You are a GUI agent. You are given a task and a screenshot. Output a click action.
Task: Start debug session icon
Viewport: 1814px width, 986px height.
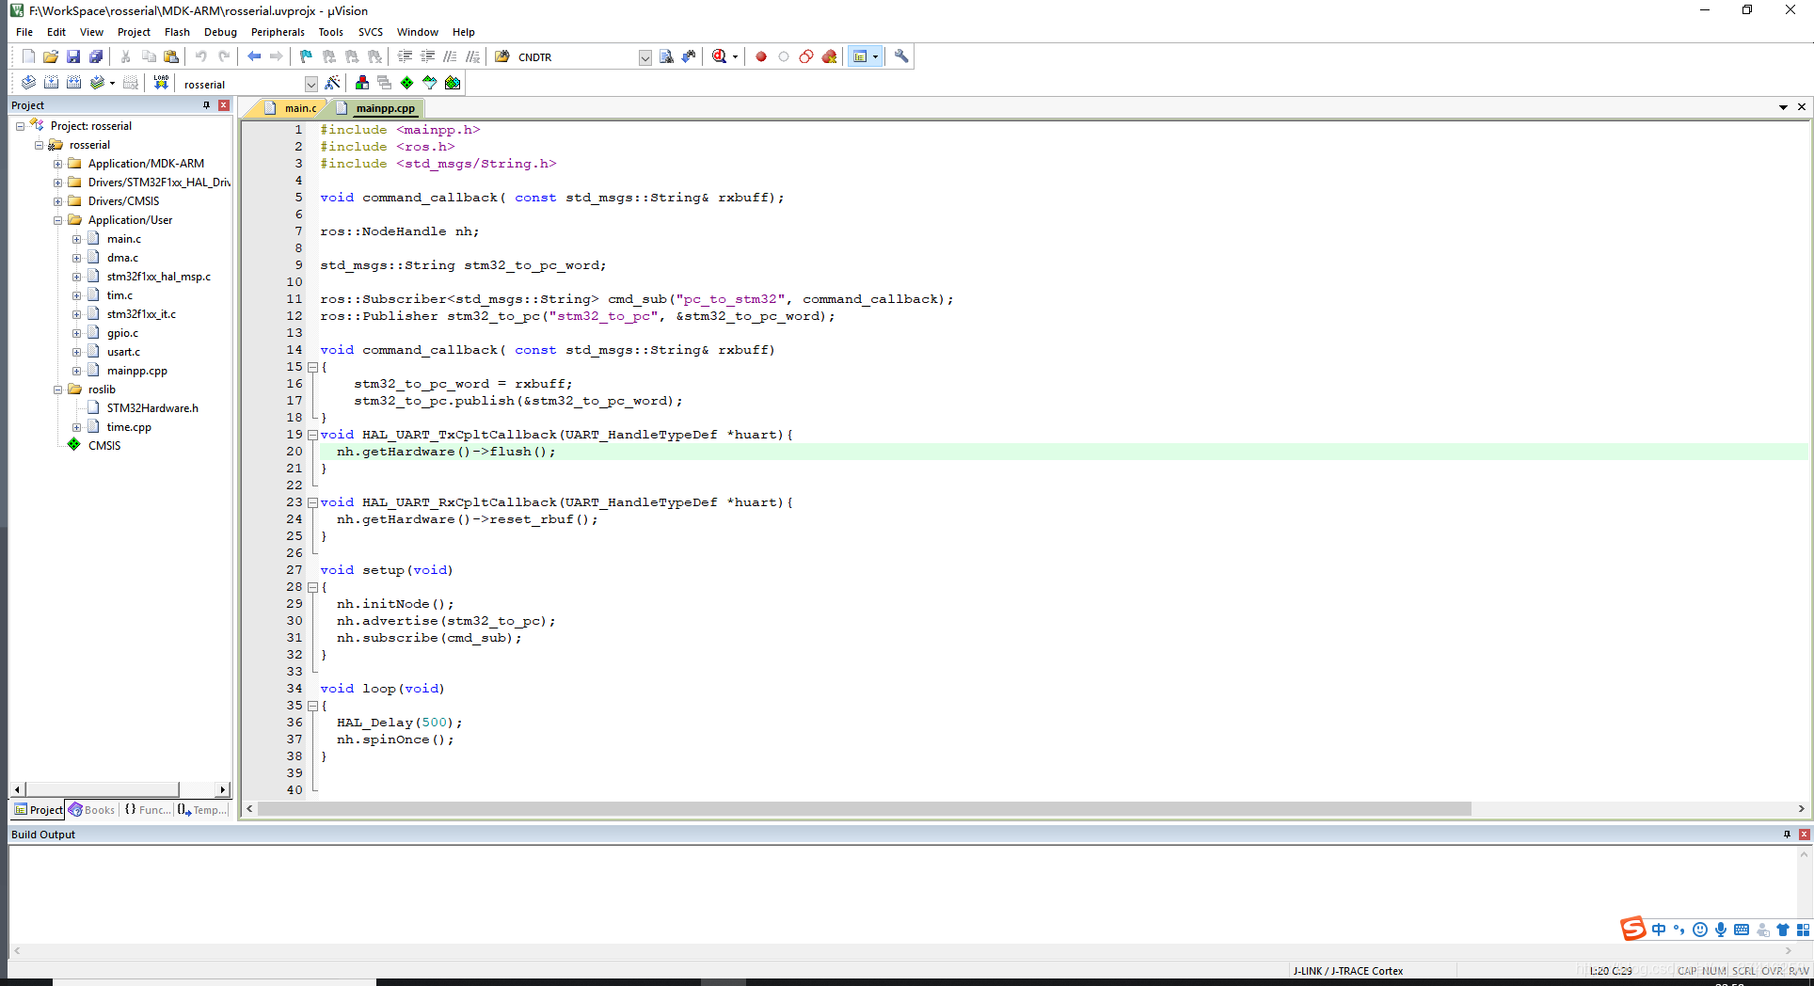pyautogui.click(x=720, y=56)
